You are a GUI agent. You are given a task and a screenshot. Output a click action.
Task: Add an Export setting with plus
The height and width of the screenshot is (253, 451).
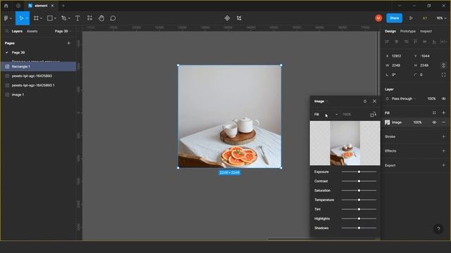pos(443,165)
